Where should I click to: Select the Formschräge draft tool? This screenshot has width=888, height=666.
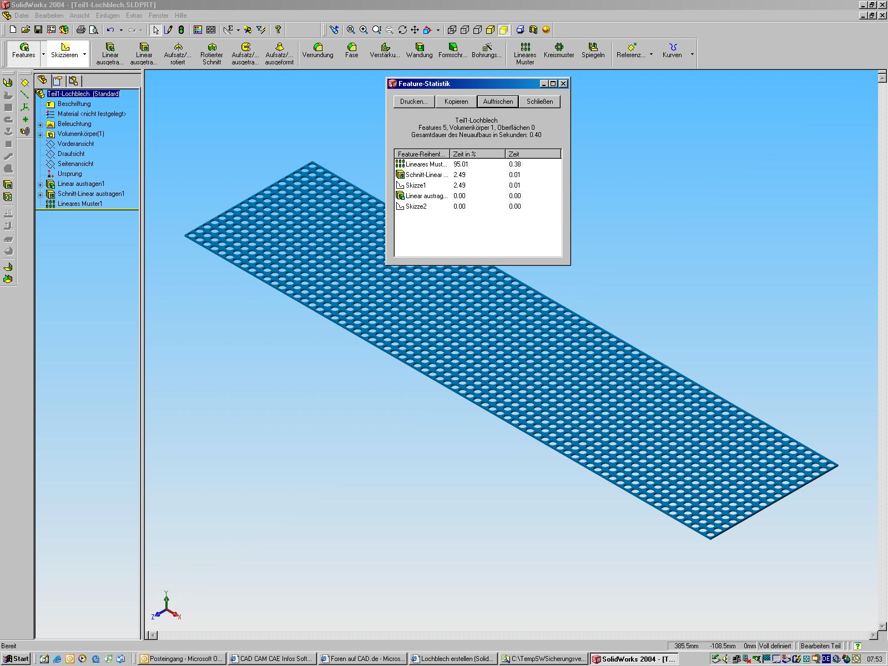453,51
